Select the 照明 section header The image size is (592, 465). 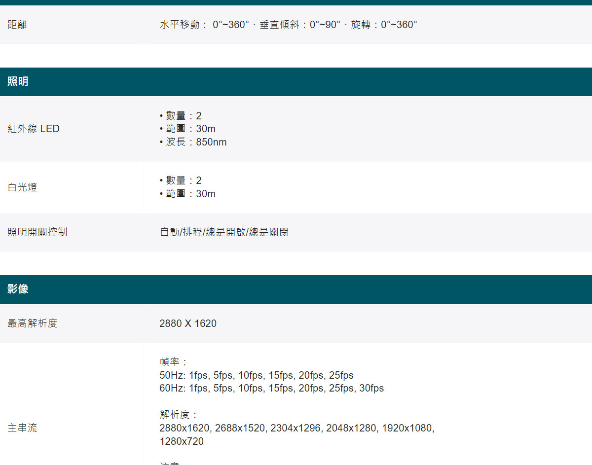[x=18, y=82]
